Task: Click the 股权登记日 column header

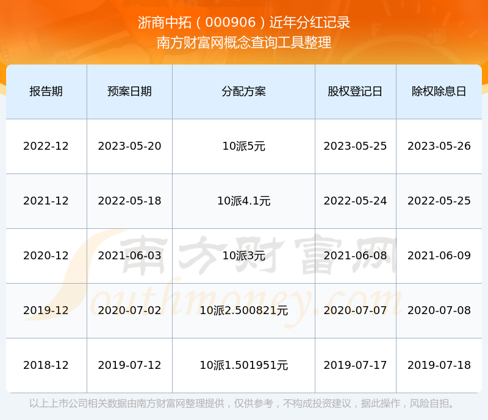Action: [x=355, y=91]
